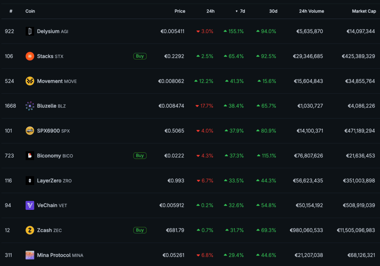The width and height of the screenshot is (380, 266).
Task: Open the Stacks orange logo icon
Action: click(30, 56)
